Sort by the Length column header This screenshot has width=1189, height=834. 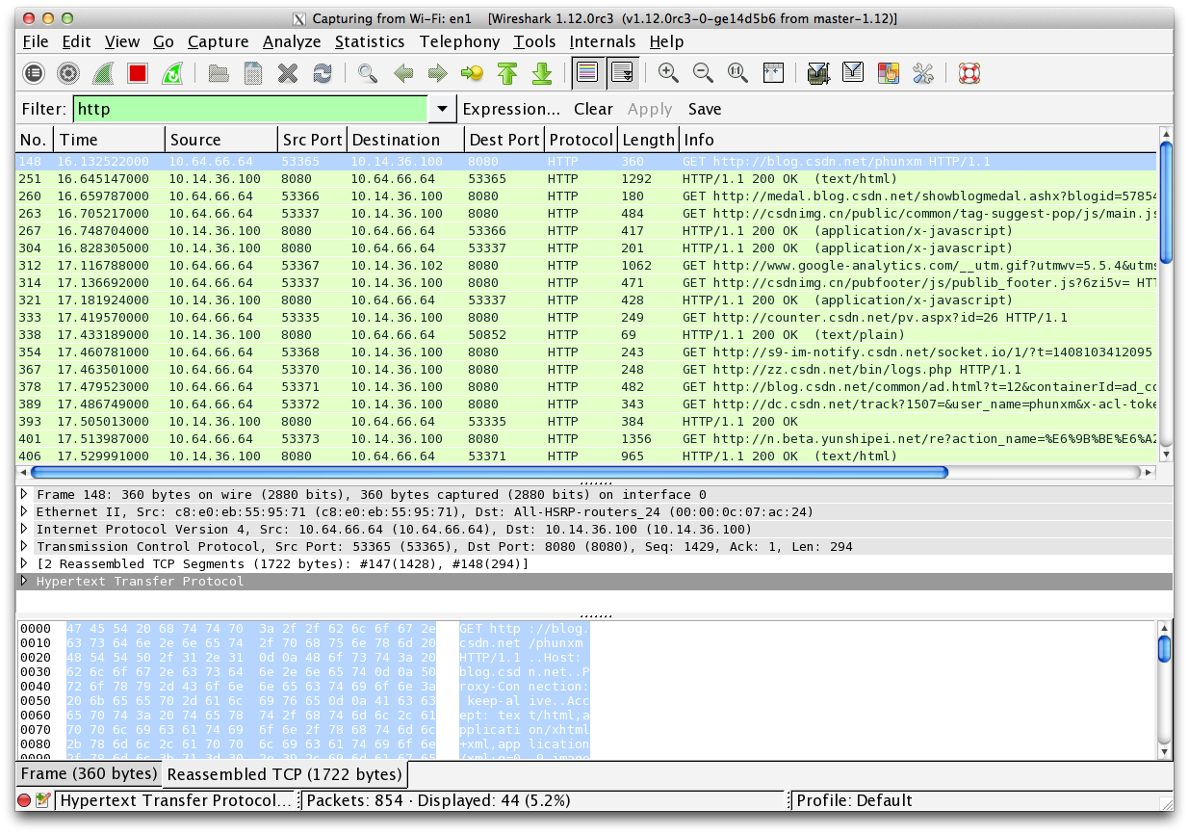pos(648,140)
